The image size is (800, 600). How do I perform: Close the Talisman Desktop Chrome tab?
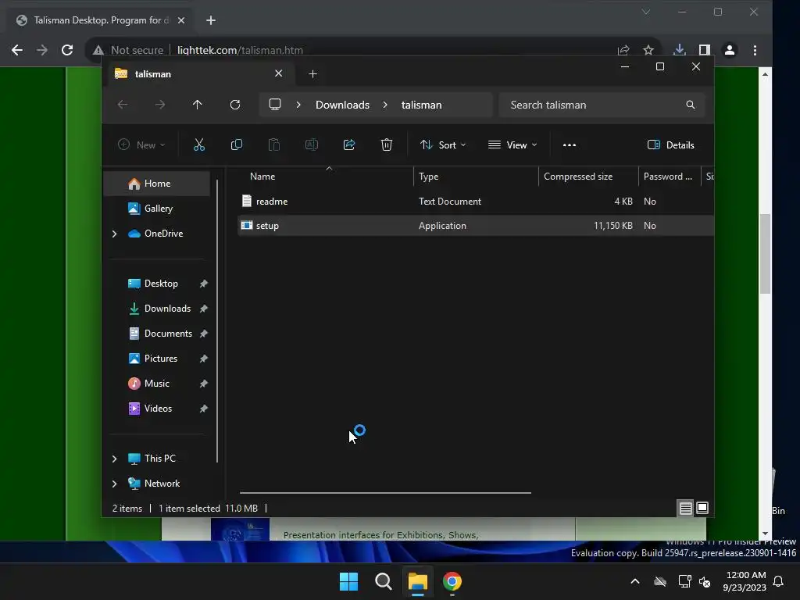(181, 20)
